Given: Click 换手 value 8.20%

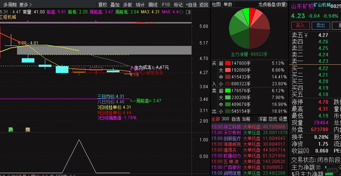Looking at the screenshot, I should point(321,137).
